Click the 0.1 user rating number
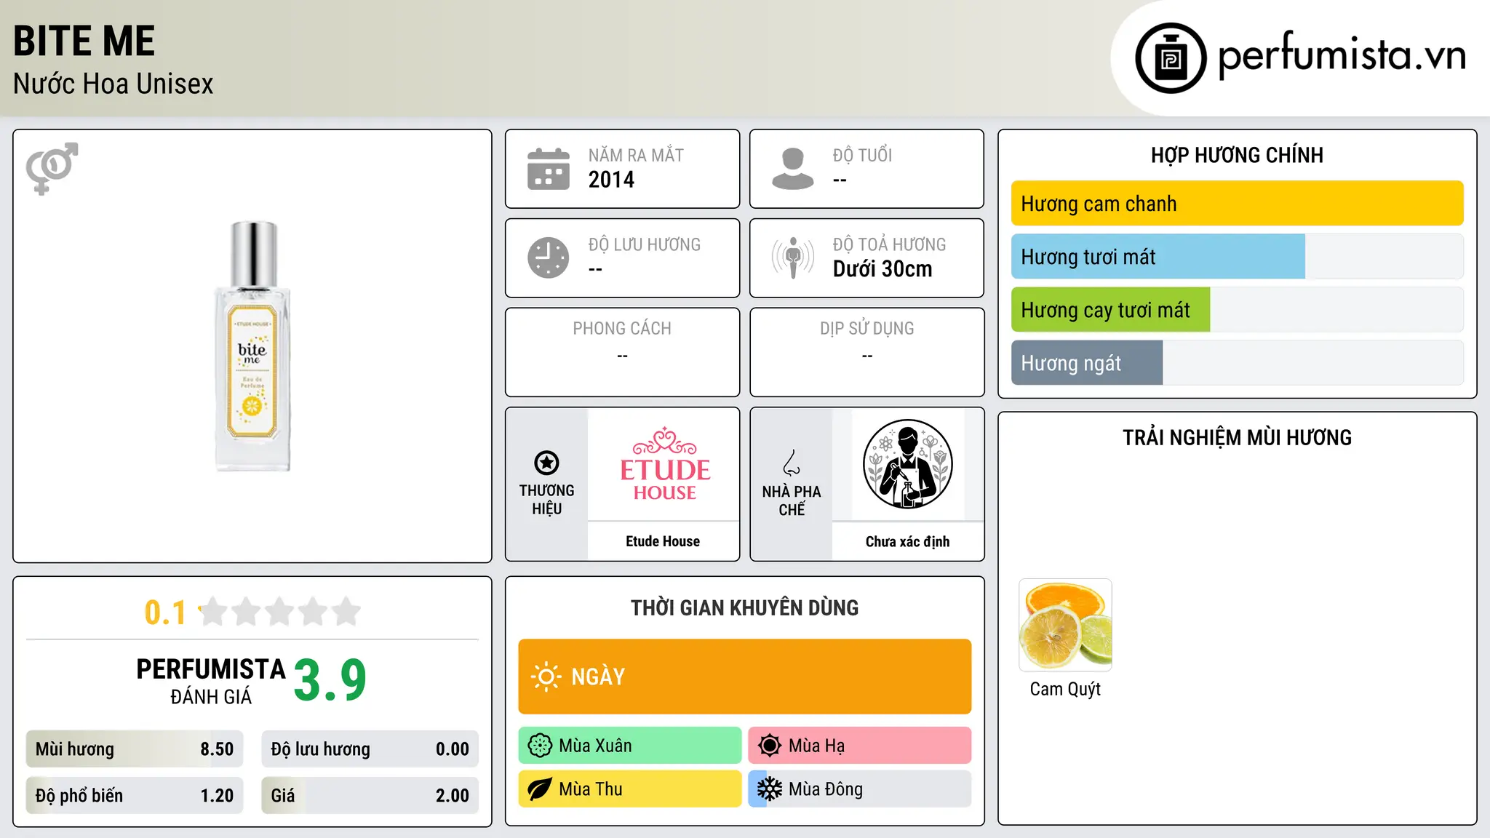The width and height of the screenshot is (1490, 838). (165, 612)
